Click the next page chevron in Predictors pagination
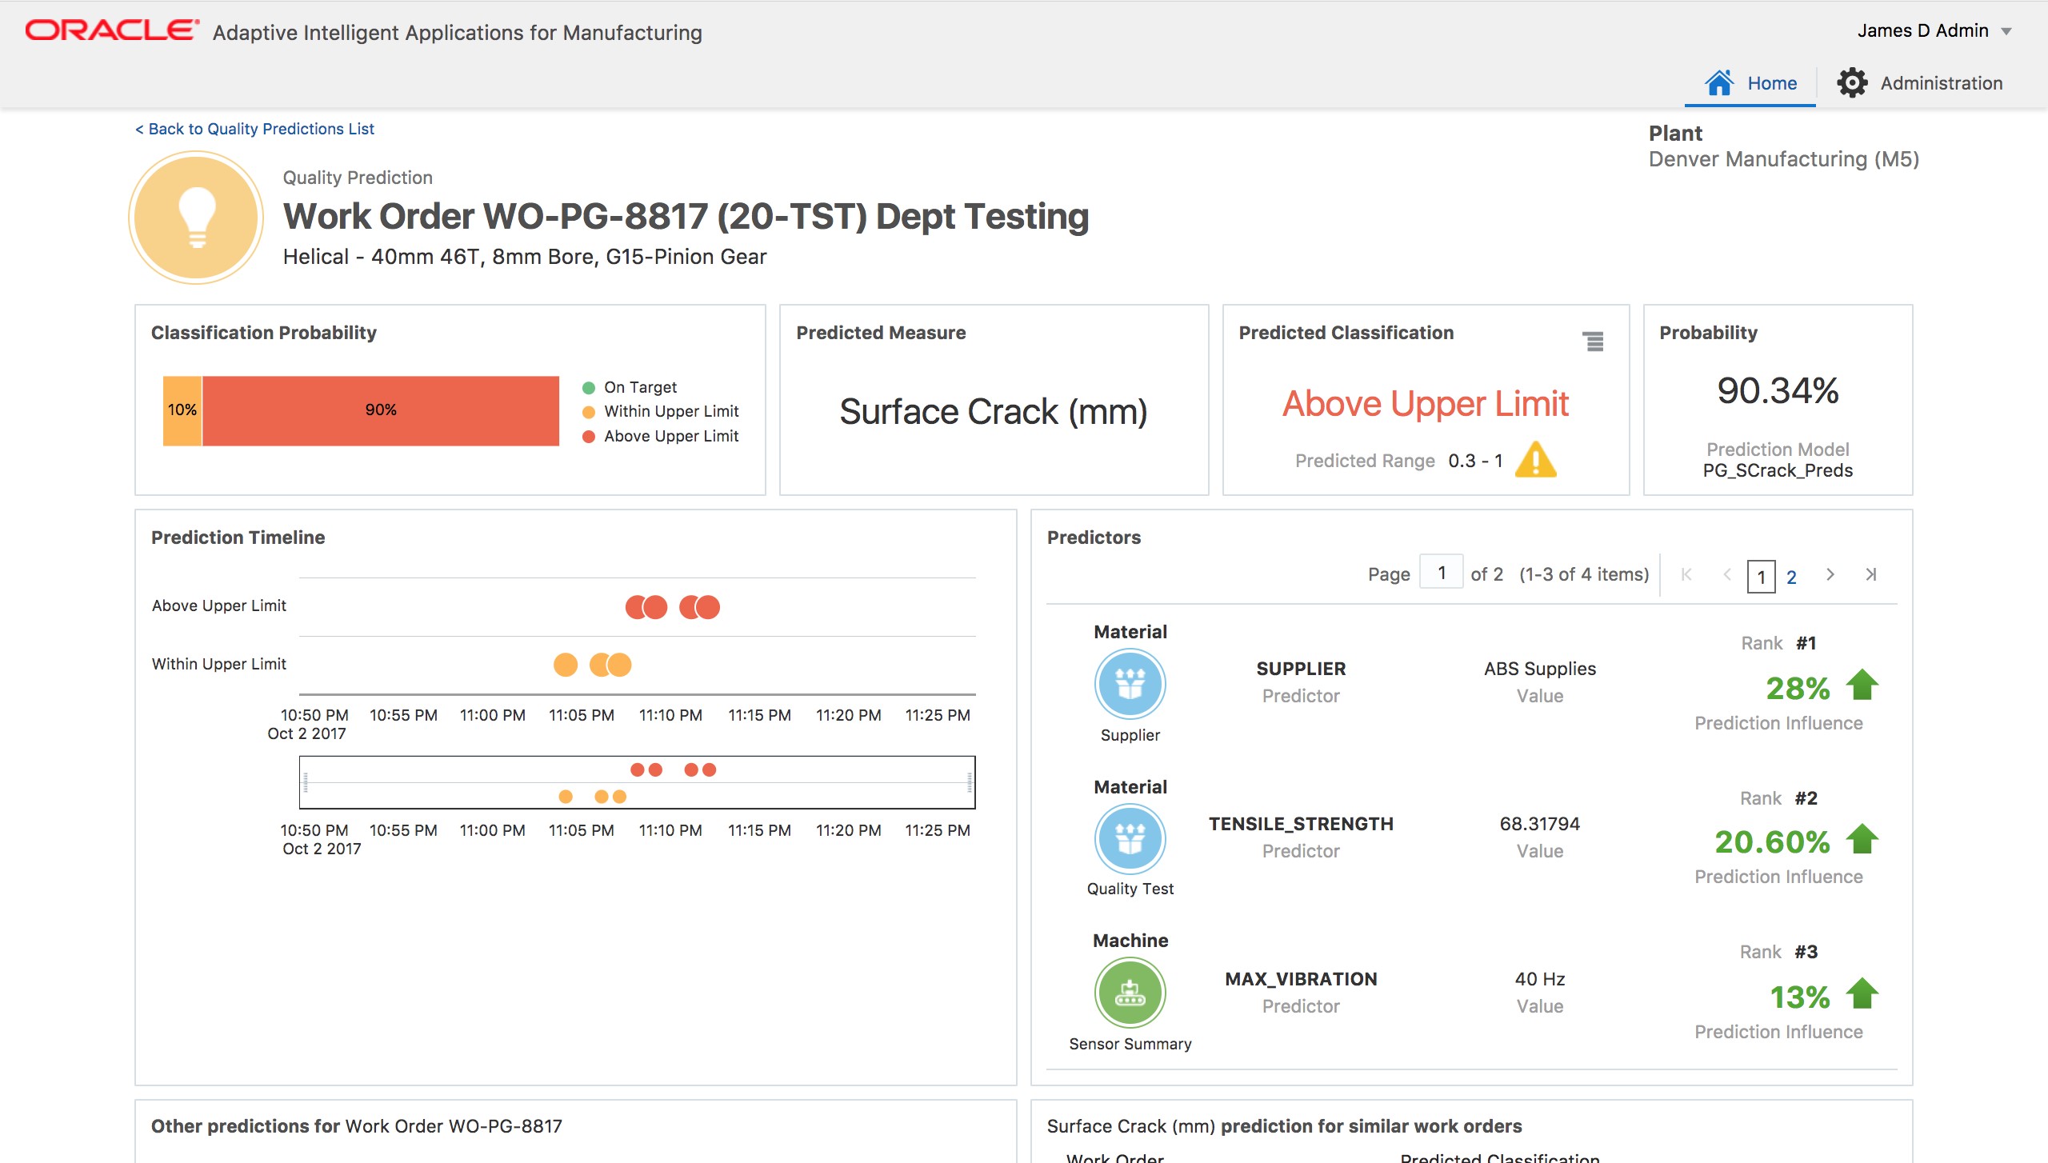Viewport: 2048px width, 1163px height. click(x=1830, y=575)
